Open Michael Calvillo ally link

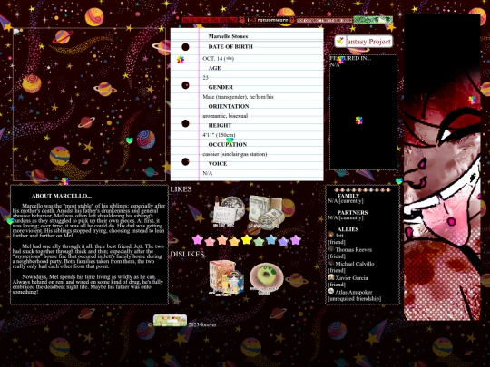point(355,264)
